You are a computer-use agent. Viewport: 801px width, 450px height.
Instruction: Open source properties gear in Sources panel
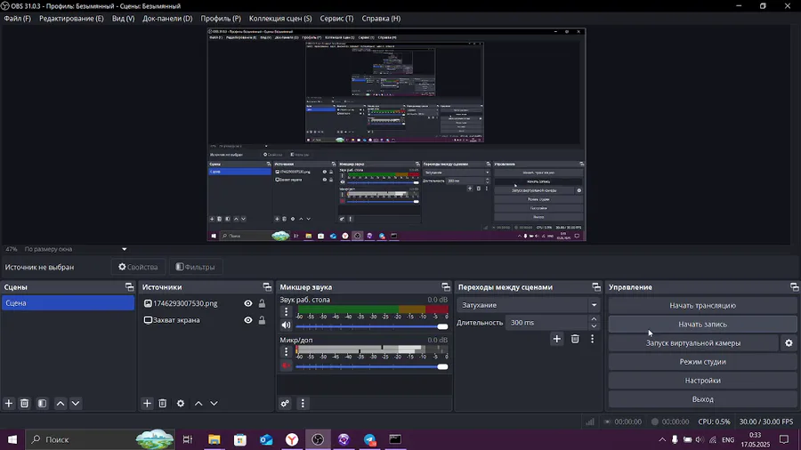tap(181, 403)
